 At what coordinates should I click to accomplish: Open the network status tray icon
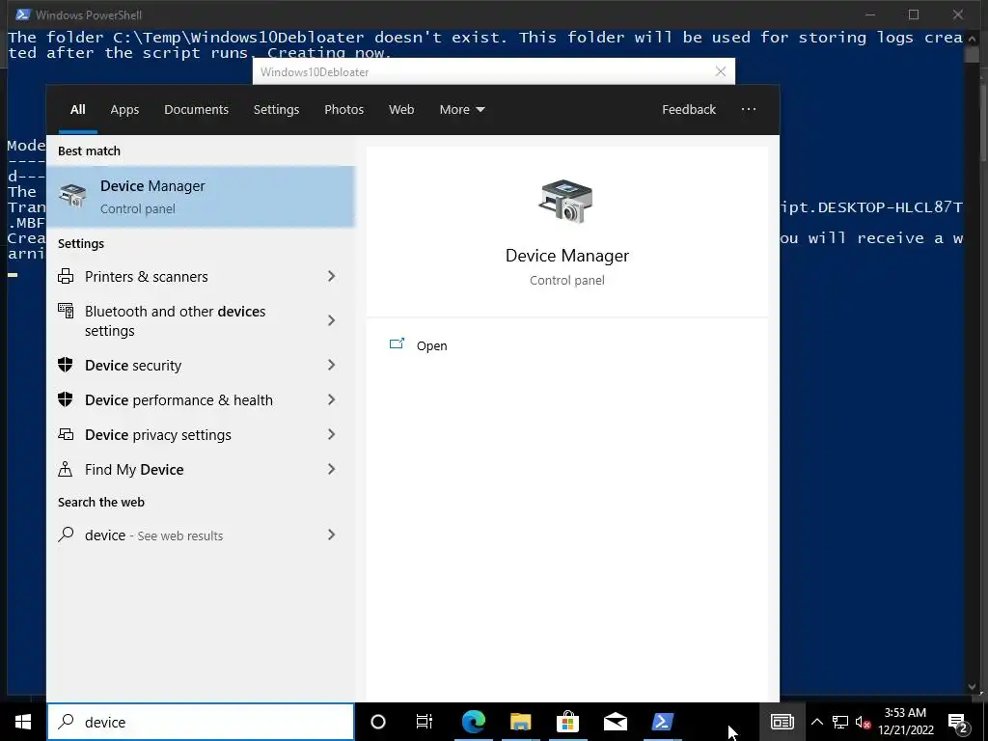pos(840,722)
